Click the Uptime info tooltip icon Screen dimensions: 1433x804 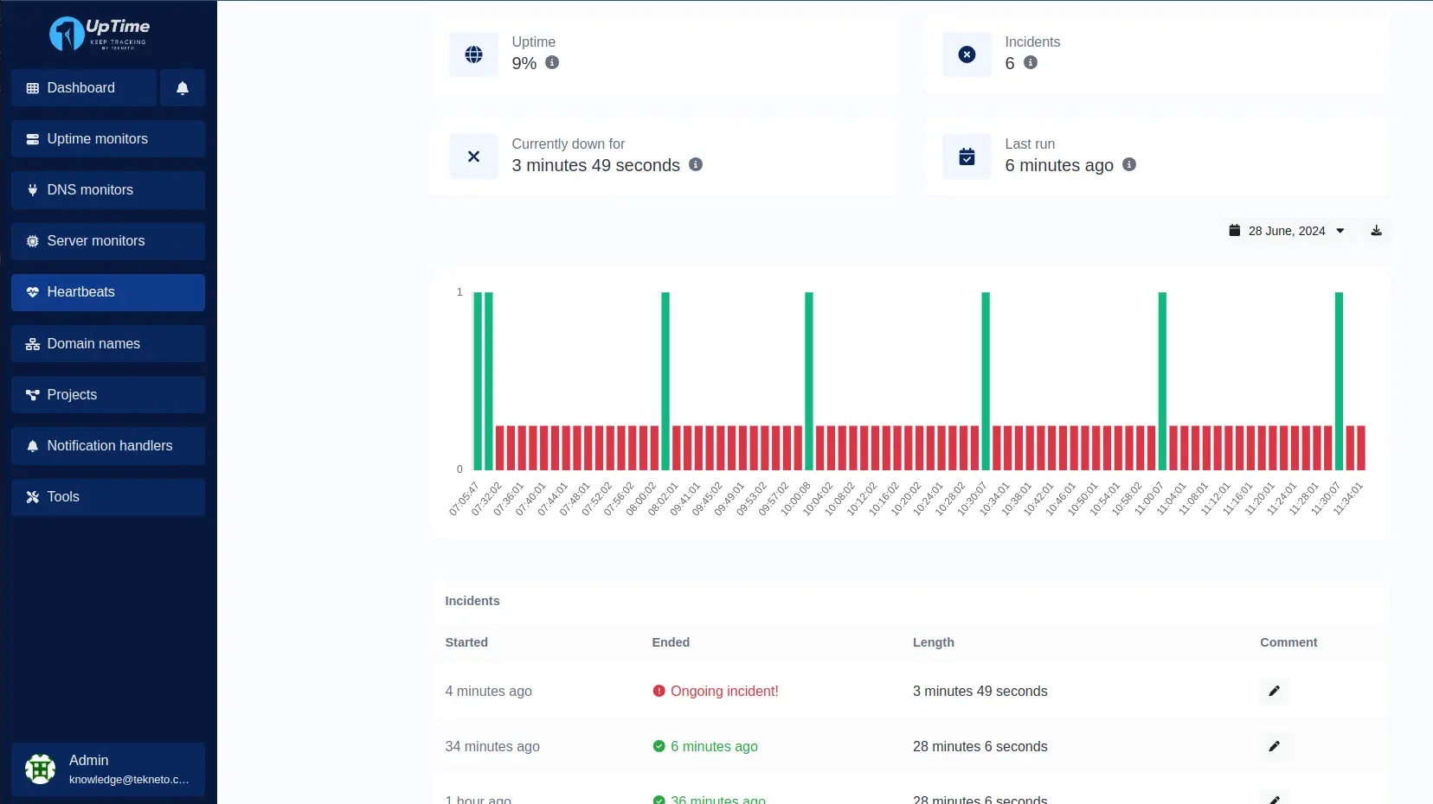tap(553, 63)
